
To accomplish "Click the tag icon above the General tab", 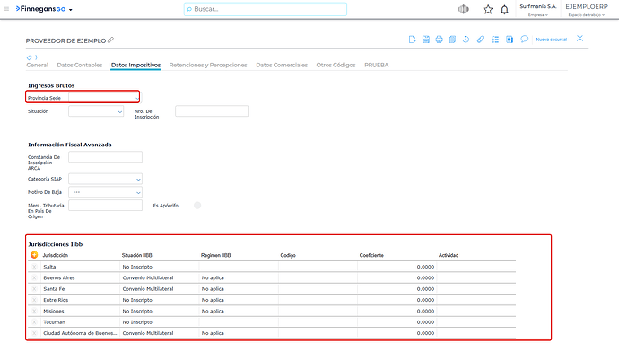I will tap(30, 57).
